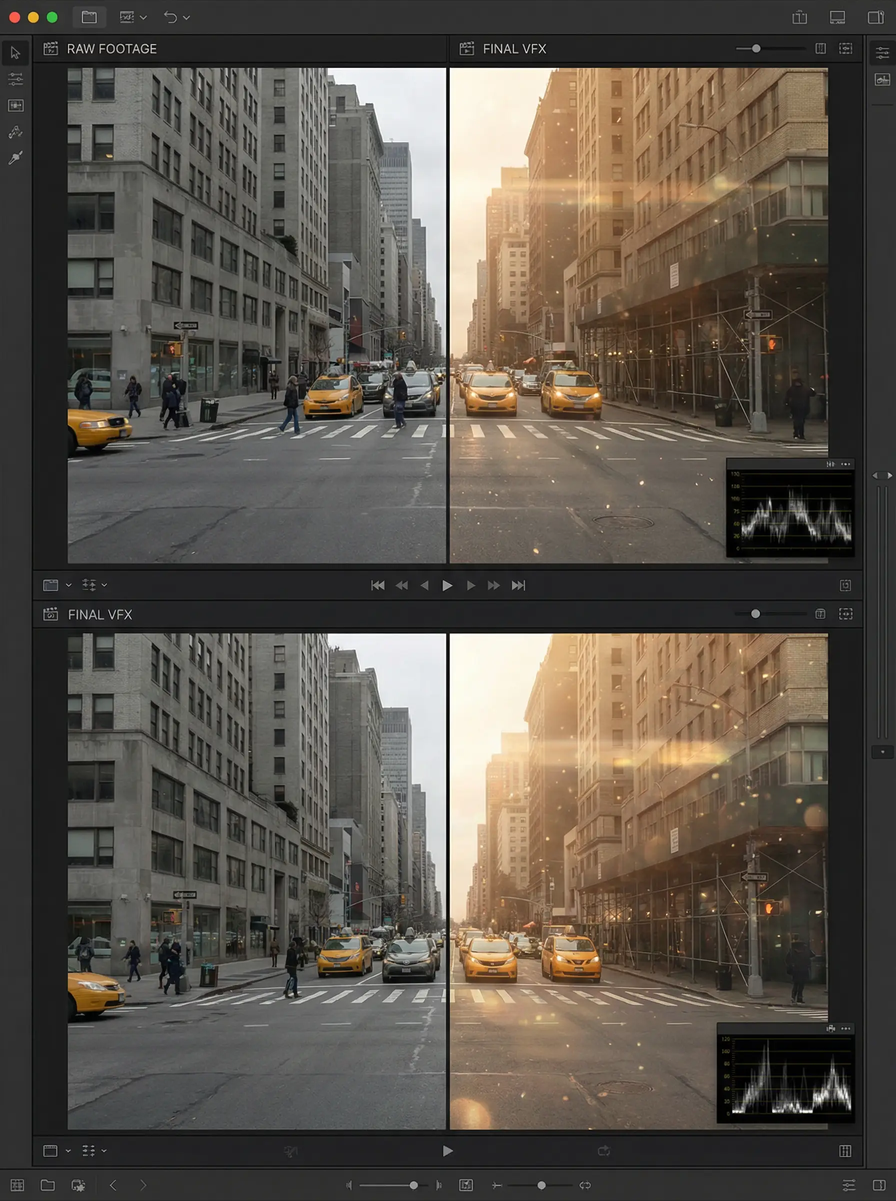Toggle the right sidebar panel in title bar
The image size is (896, 1201).
tap(875, 18)
